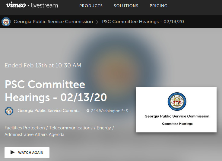This screenshot has height=161, width=222.
Task: Open the Georgia Public Service Commi... owner link
Action: click(49, 110)
